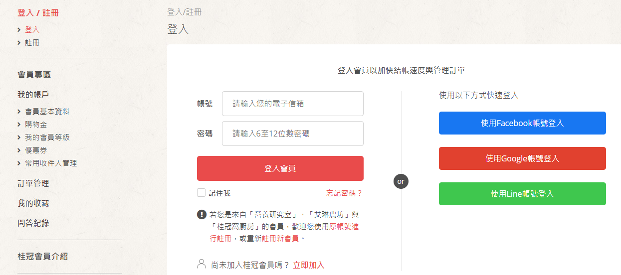This screenshot has width=621, height=275.
Task: Open 我的收藏 from the side menu
Action: 33,203
